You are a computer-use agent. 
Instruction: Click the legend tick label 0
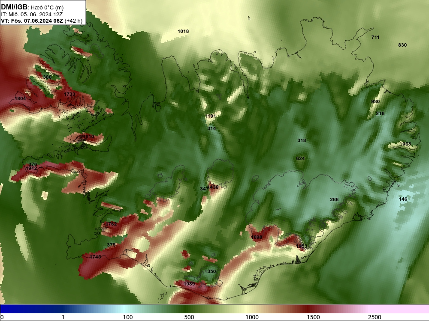point(2,317)
